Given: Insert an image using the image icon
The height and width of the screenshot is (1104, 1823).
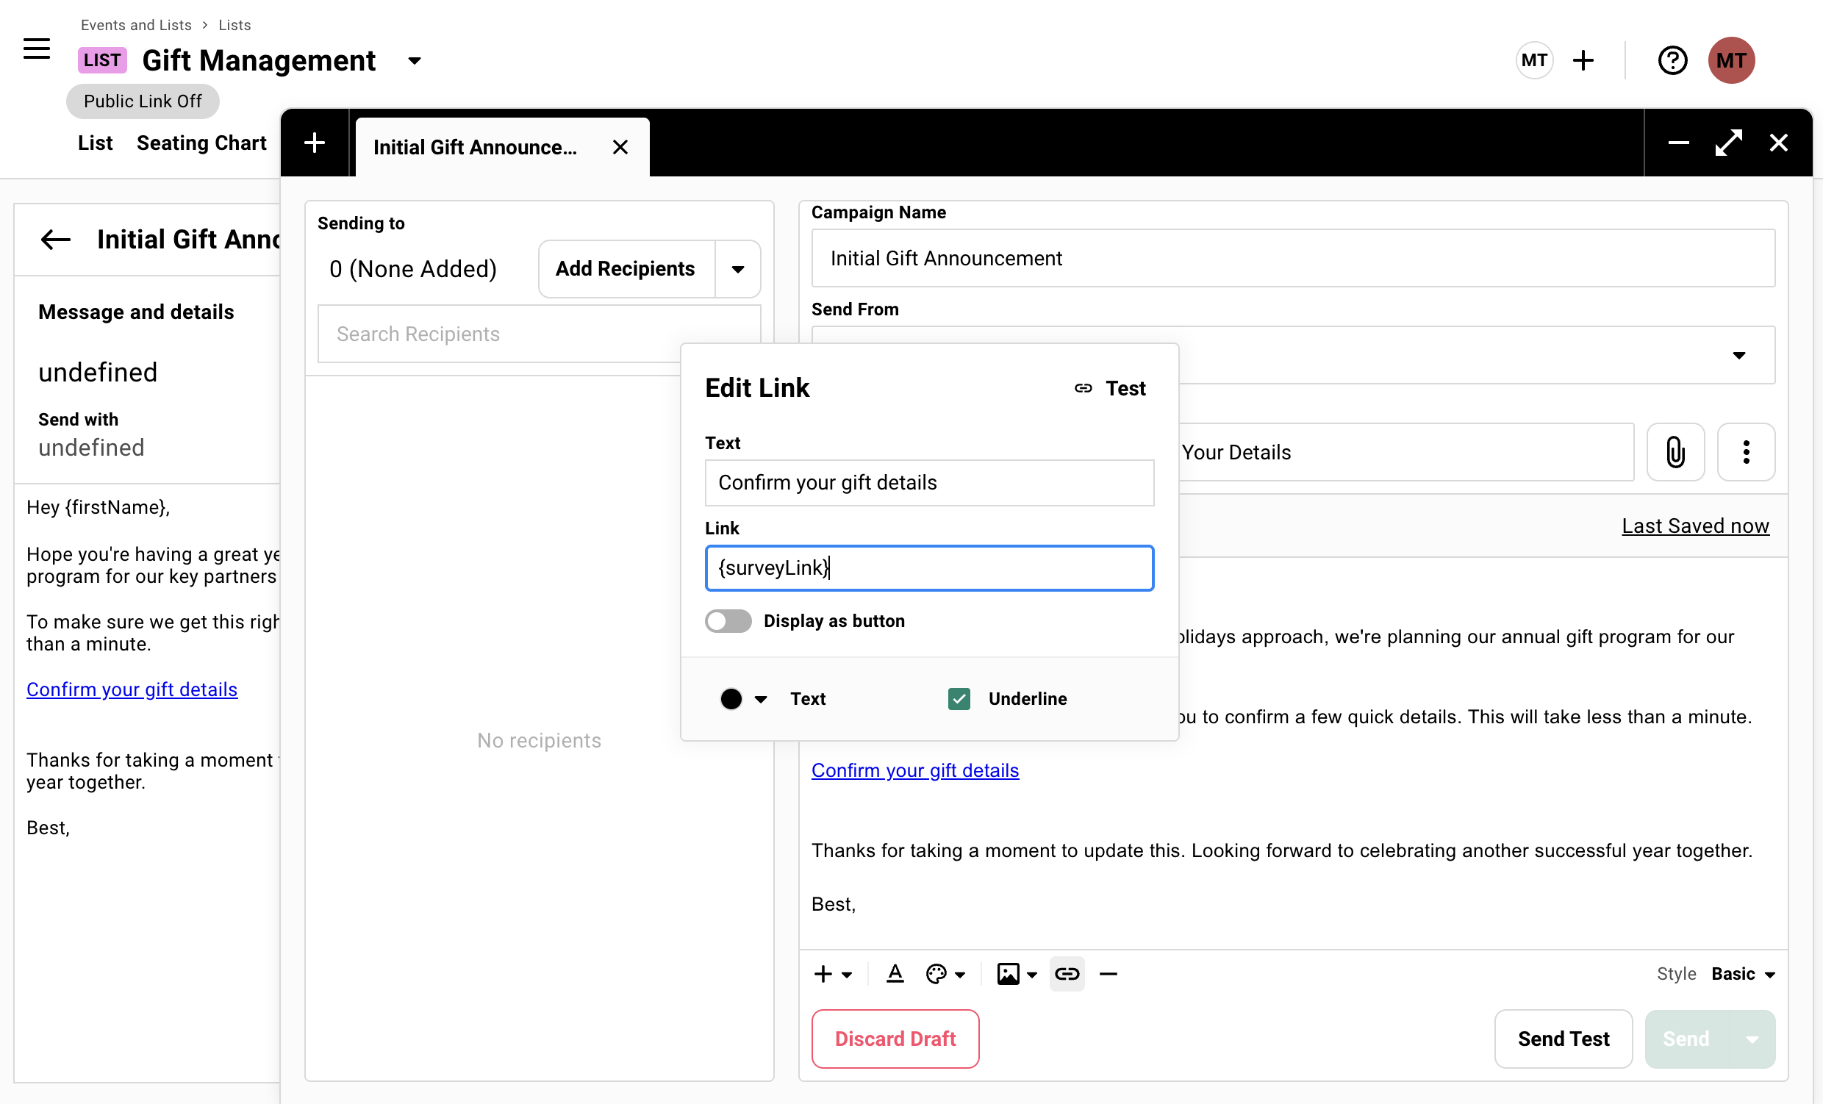Looking at the screenshot, I should 1009,974.
